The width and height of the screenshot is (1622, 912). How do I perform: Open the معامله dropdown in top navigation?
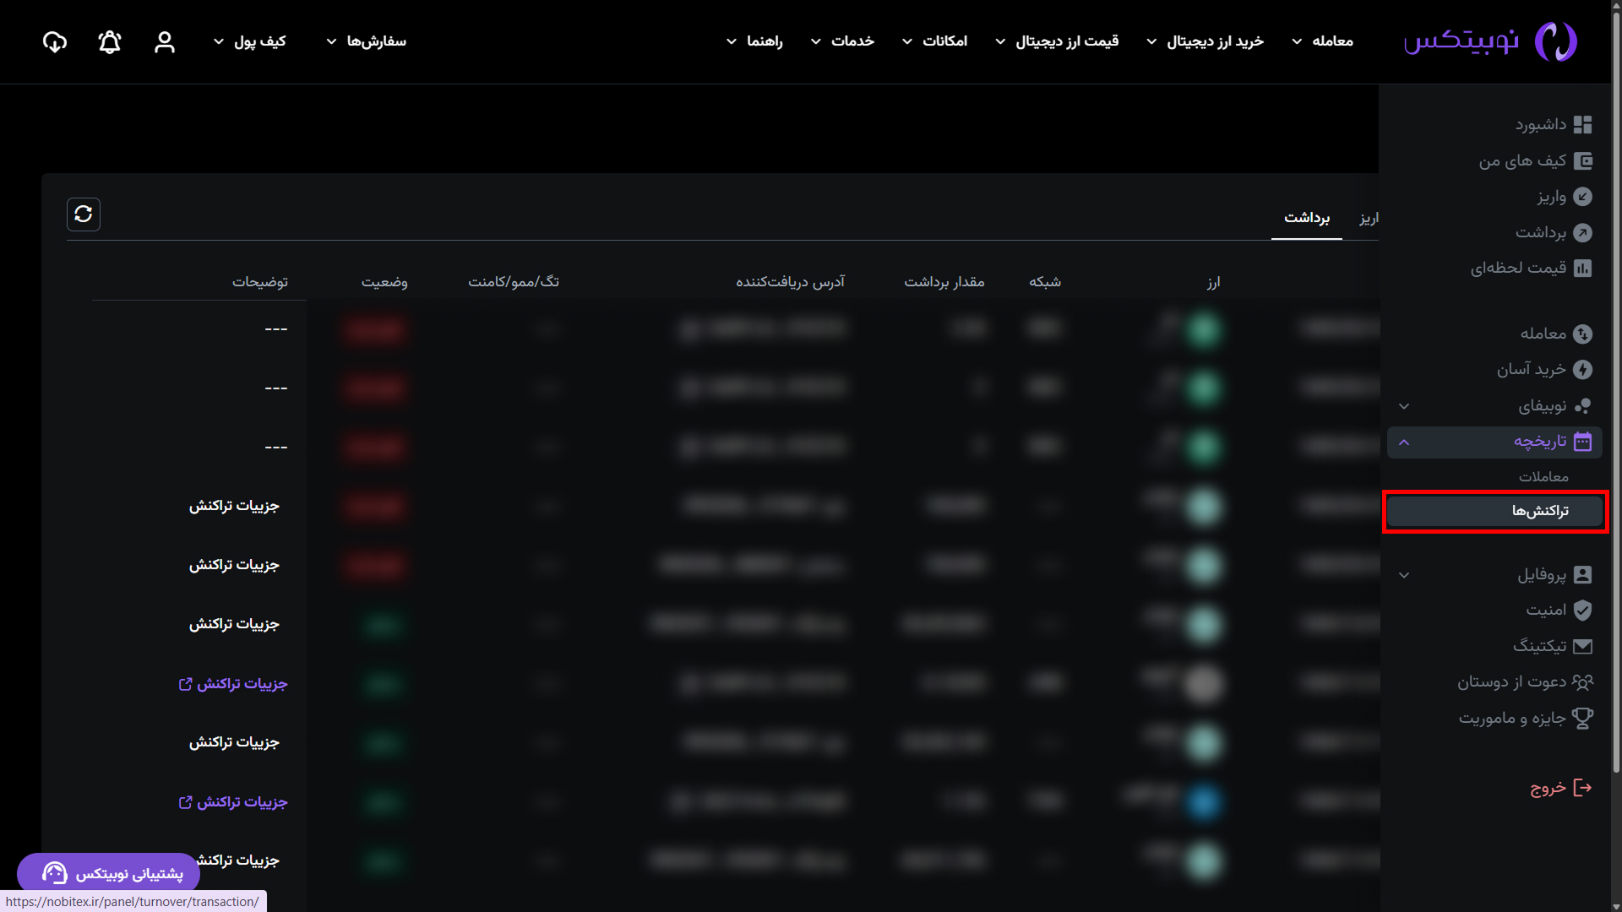[1323, 41]
